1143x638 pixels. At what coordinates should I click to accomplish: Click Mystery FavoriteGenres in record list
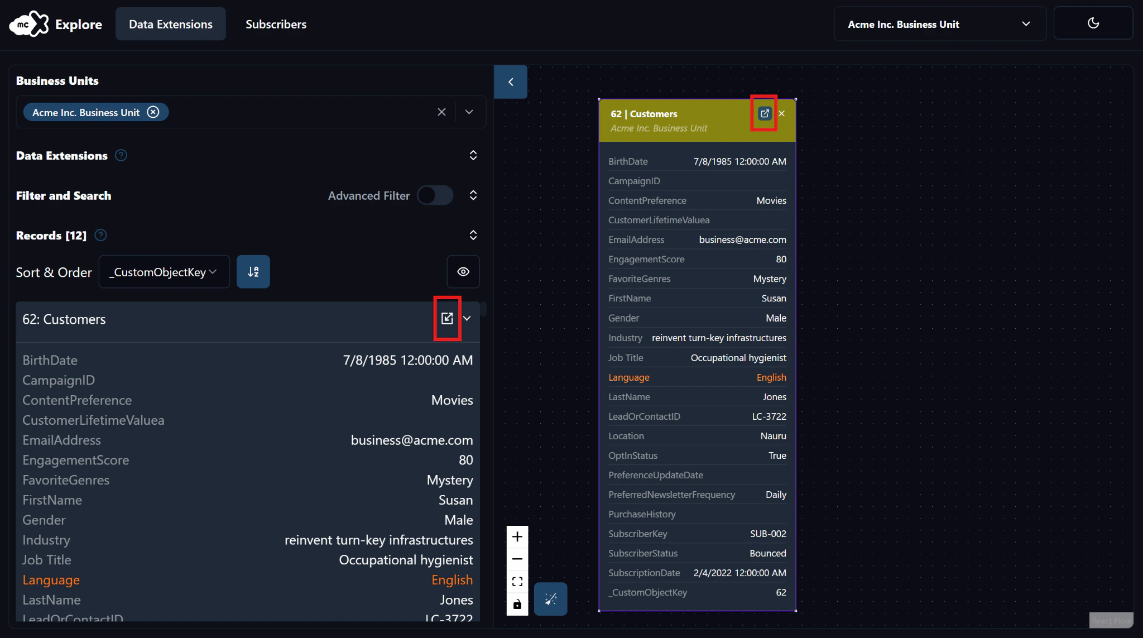pos(450,480)
